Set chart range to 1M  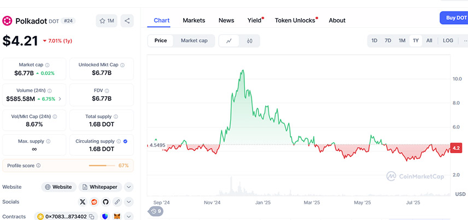(x=402, y=40)
